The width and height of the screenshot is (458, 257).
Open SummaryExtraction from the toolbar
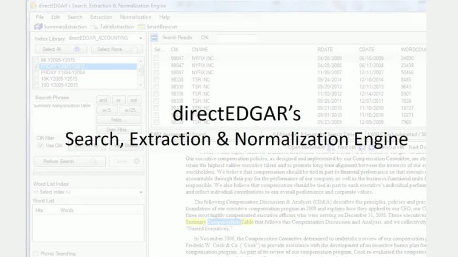pyautogui.click(x=61, y=26)
